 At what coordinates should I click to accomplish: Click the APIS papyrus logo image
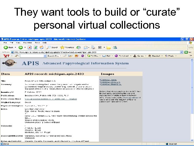pyautogui.click(x=9, y=63)
